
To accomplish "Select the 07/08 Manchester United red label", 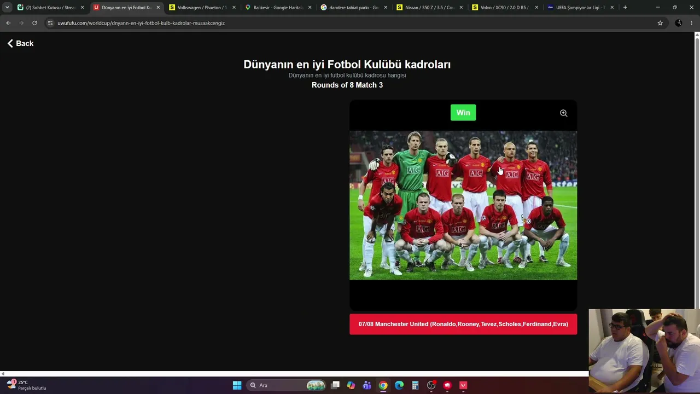I will (463, 324).
